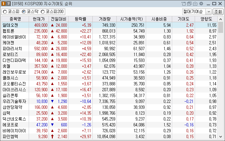Screen dimensions: 225x141
Task: Open help with the question mark icon
Action: tap(8, 4)
